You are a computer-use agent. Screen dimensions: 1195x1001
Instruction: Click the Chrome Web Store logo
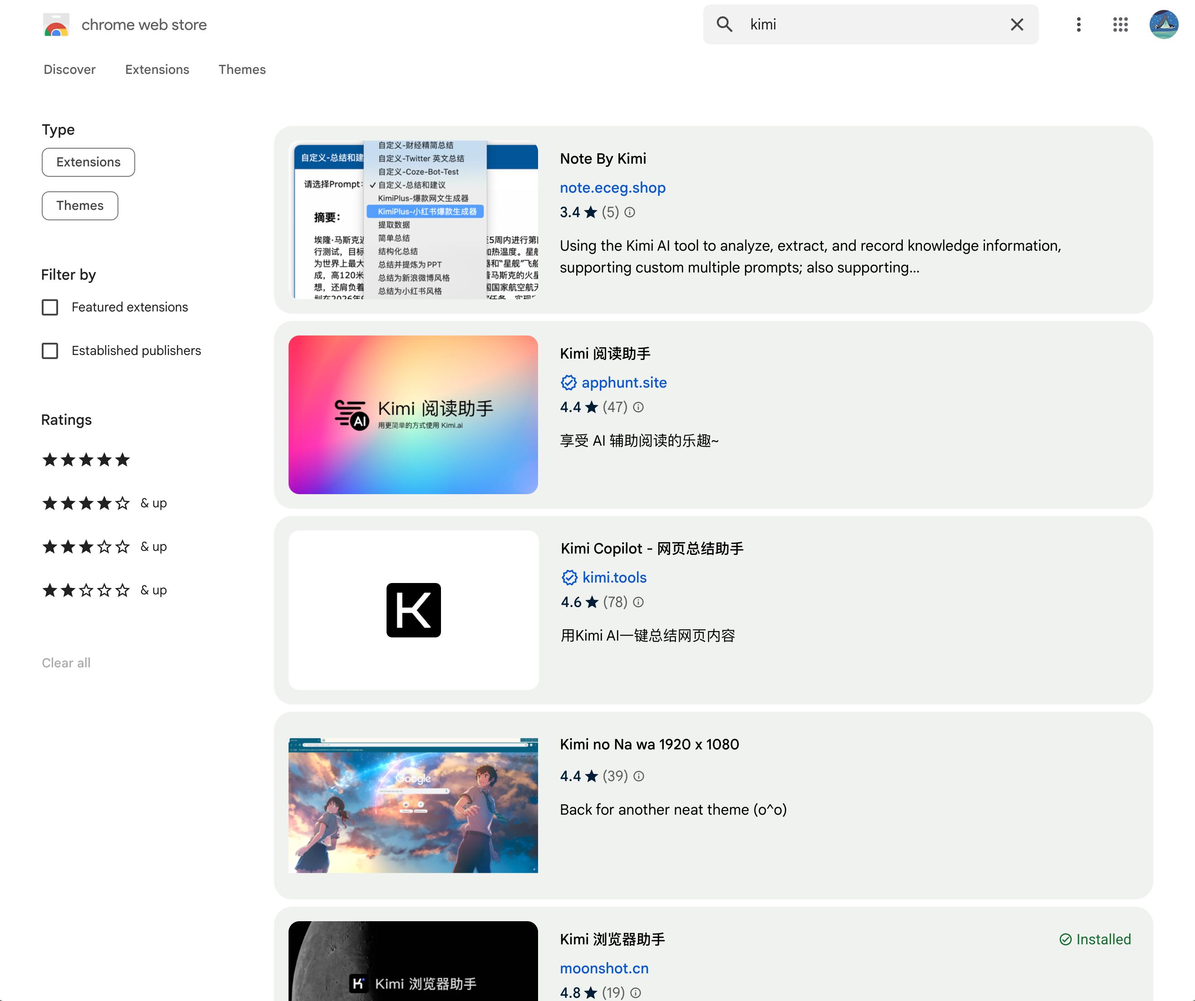(x=56, y=24)
